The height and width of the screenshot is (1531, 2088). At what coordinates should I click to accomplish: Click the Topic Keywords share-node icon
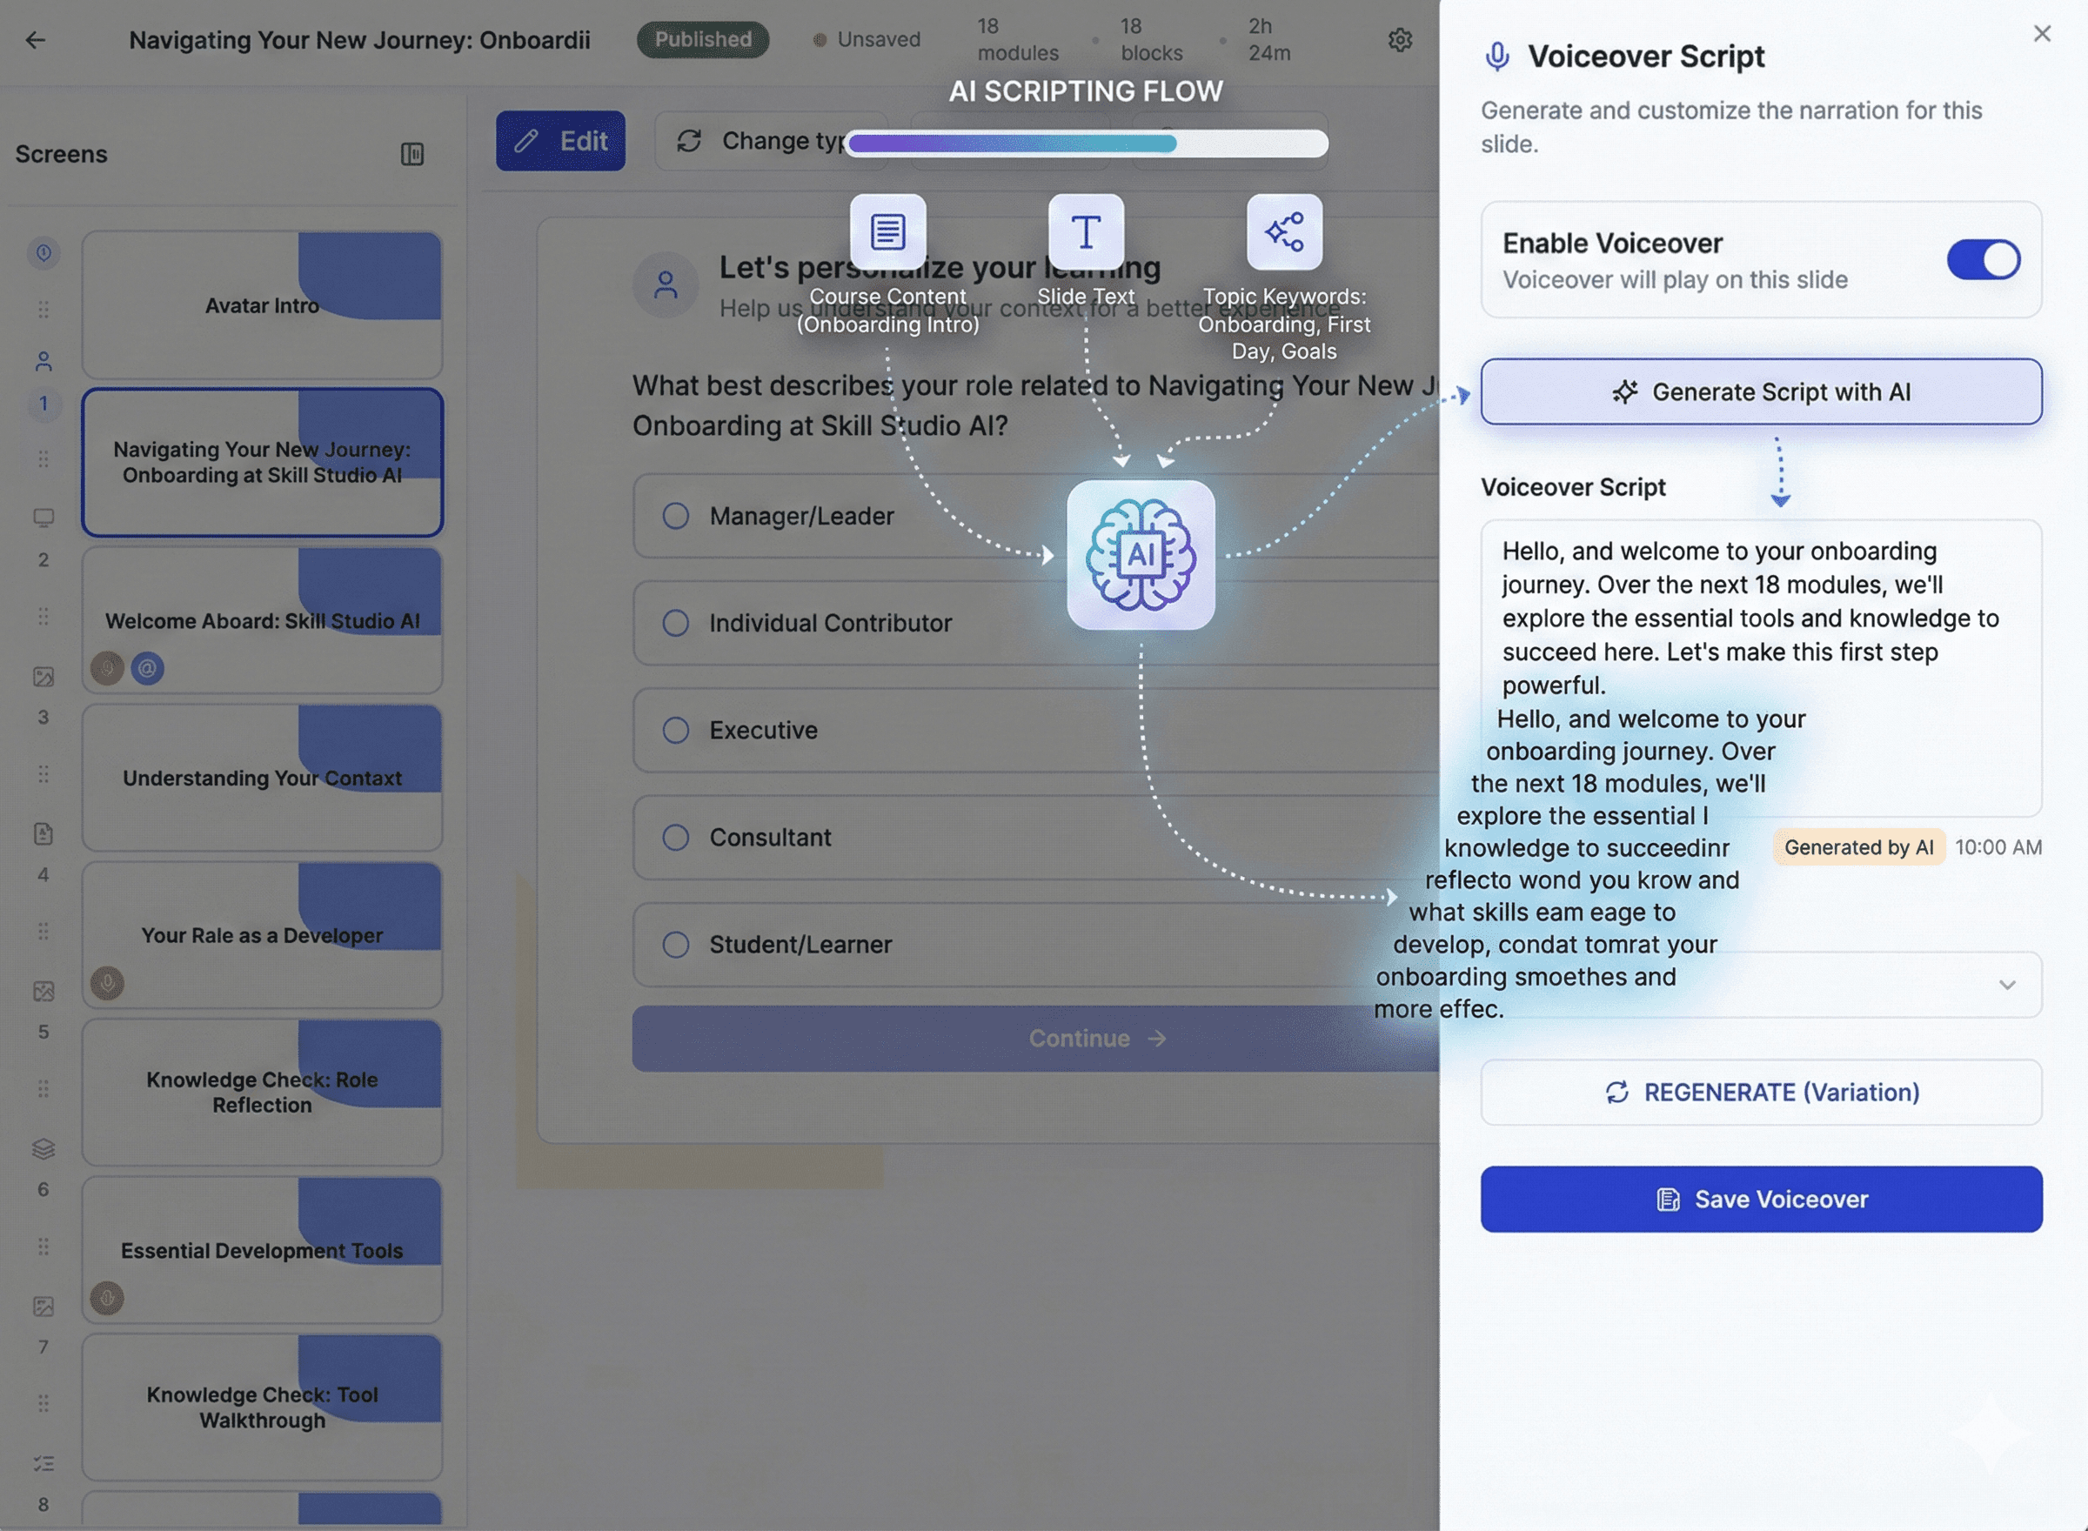[1283, 231]
